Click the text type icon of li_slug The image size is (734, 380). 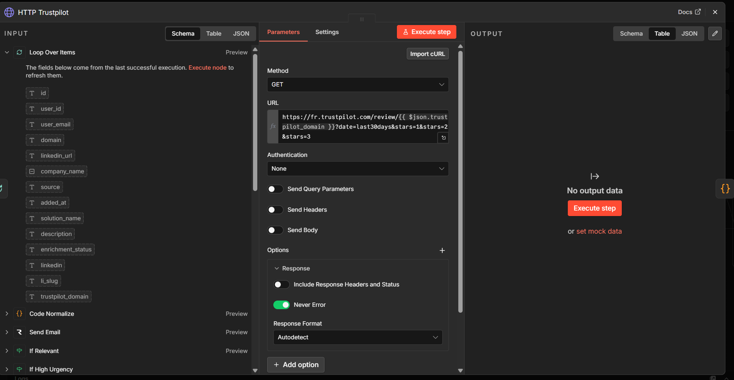(x=32, y=281)
